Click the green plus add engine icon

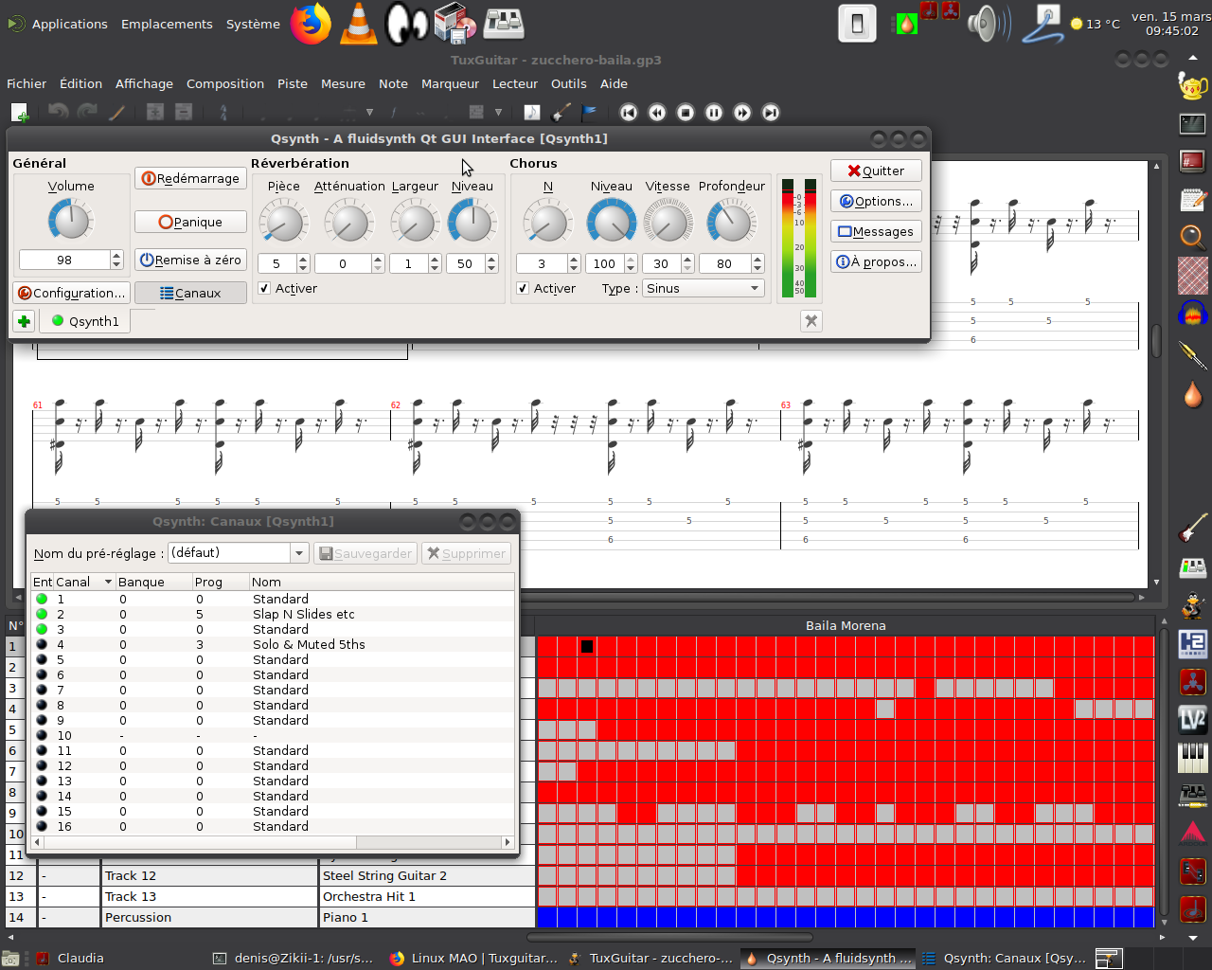click(x=24, y=321)
